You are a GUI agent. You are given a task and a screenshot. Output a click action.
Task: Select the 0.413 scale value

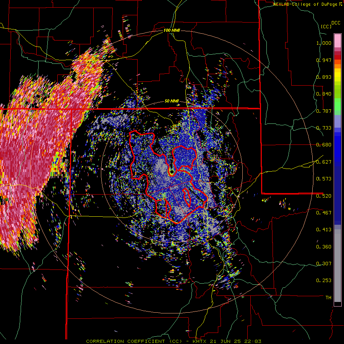pyautogui.click(x=324, y=230)
